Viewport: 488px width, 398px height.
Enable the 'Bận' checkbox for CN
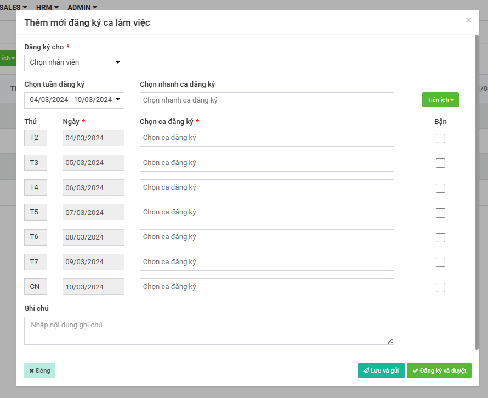pyautogui.click(x=440, y=287)
